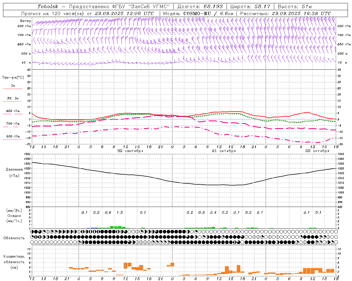Screen dimensions: 352x281
Task: Click the 'Давление' pressure panel label
Action: [14, 170]
